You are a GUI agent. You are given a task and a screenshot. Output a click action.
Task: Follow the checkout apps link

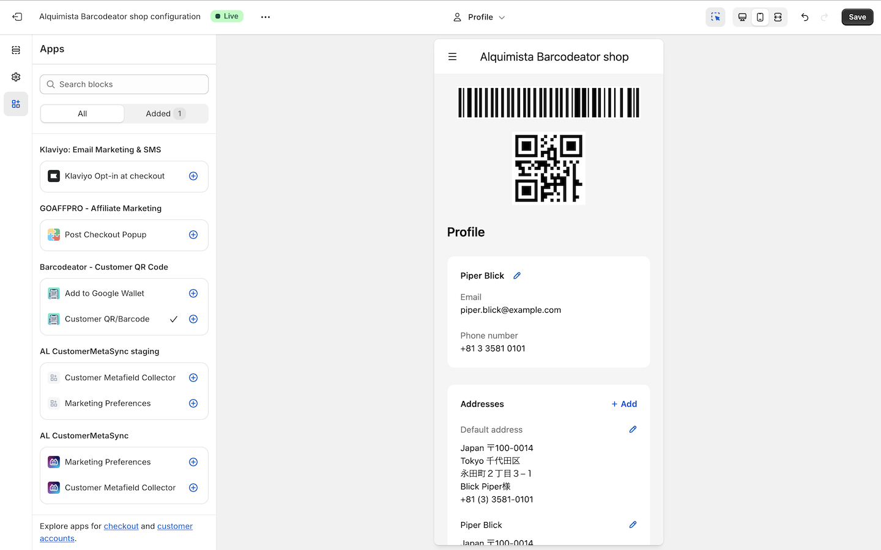tap(121, 526)
